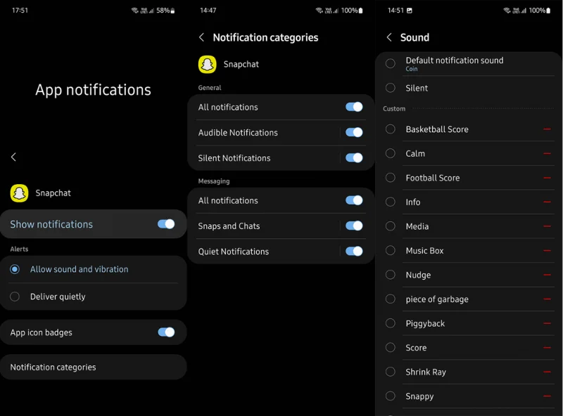
Task: Remove Media custom sound
Action: (x=547, y=226)
